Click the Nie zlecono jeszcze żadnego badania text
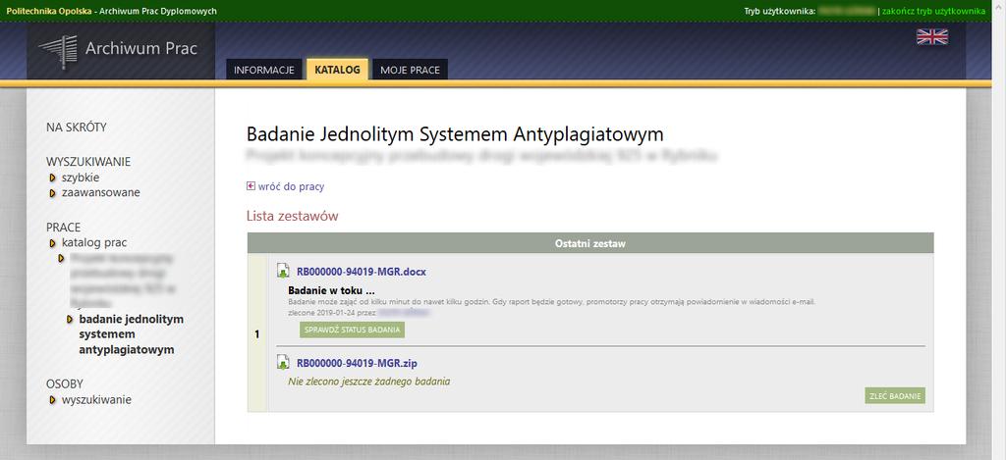Image resolution: width=1006 pixels, height=460 pixels. (369, 382)
